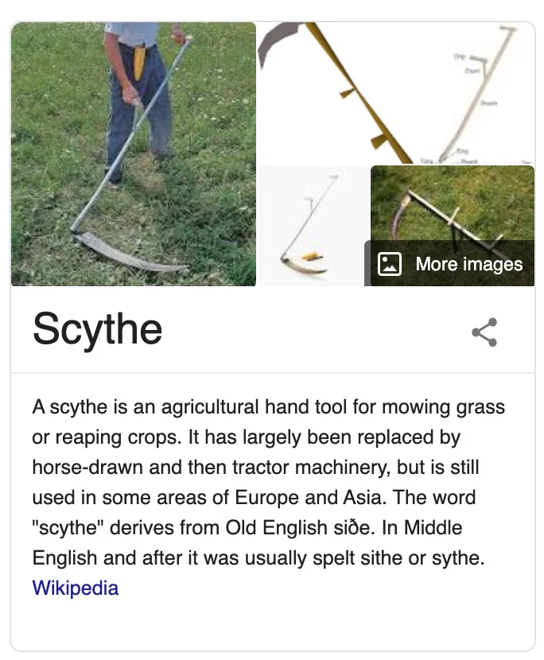Click the Scythe title heading
This screenshot has height=660, width=544.
point(97,328)
